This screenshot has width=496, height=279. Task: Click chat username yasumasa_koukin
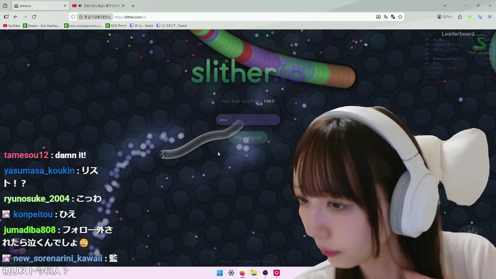click(39, 170)
